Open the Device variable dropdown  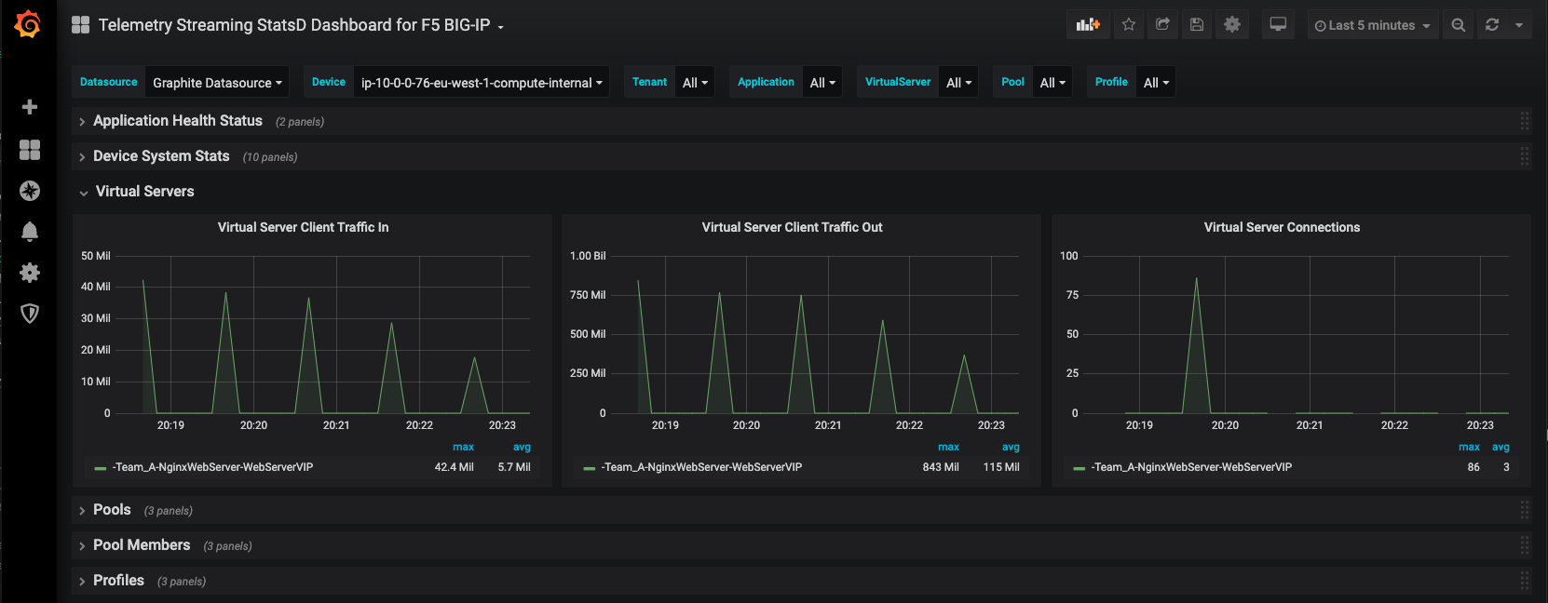[482, 82]
